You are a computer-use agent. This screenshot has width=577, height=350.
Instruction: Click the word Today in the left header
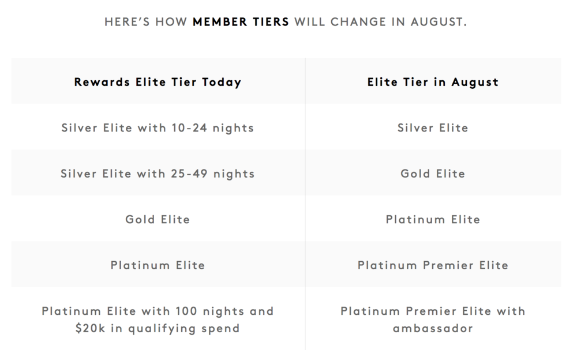(x=221, y=82)
